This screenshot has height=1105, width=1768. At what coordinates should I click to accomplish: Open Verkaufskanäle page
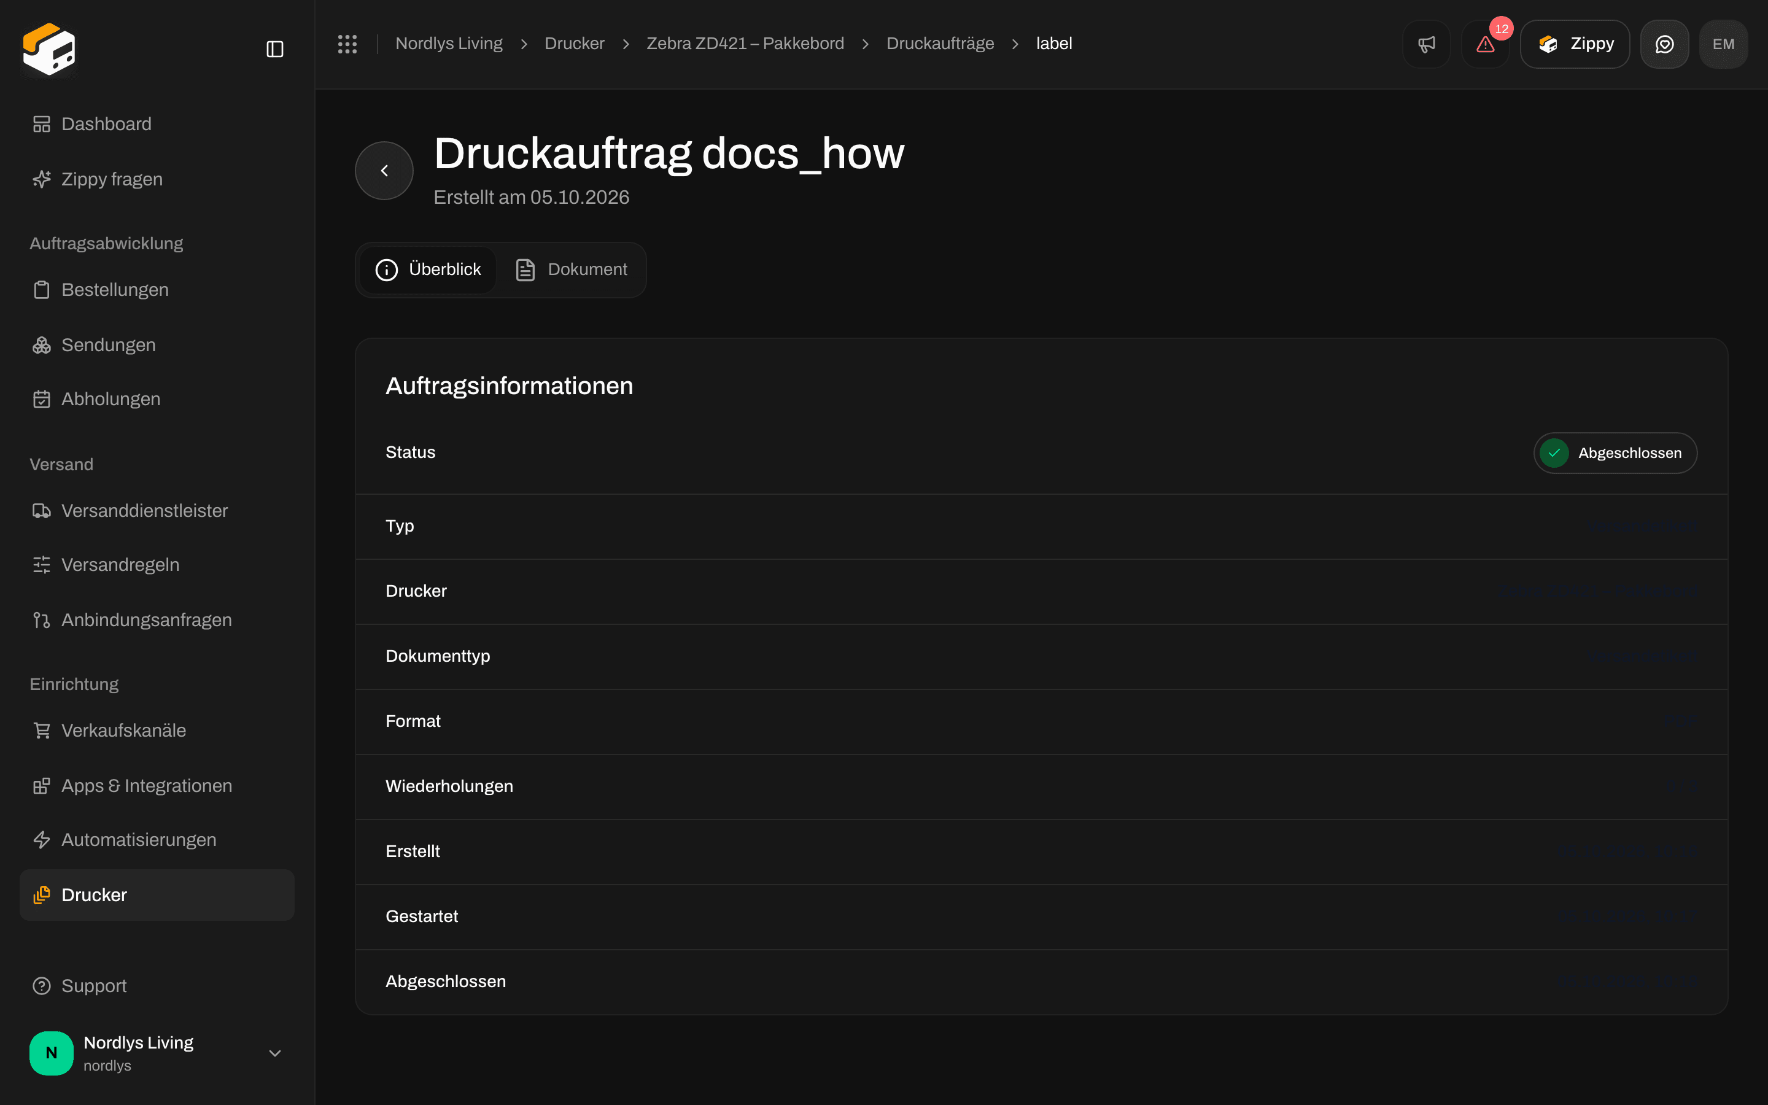(x=157, y=731)
